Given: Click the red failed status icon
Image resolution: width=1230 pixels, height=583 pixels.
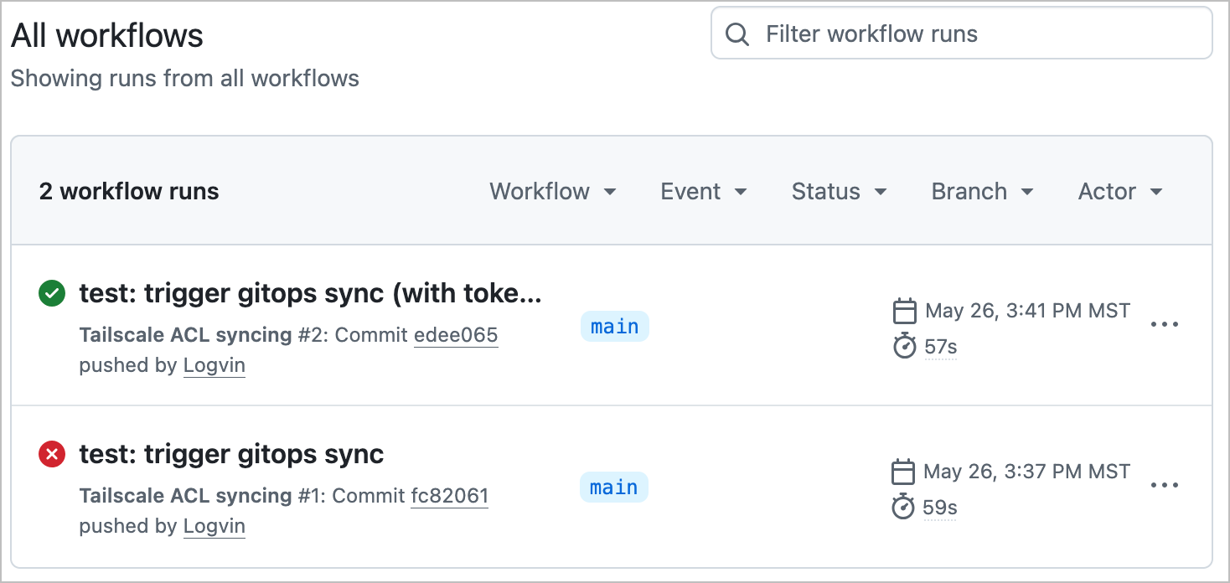Looking at the screenshot, I should [x=52, y=455].
